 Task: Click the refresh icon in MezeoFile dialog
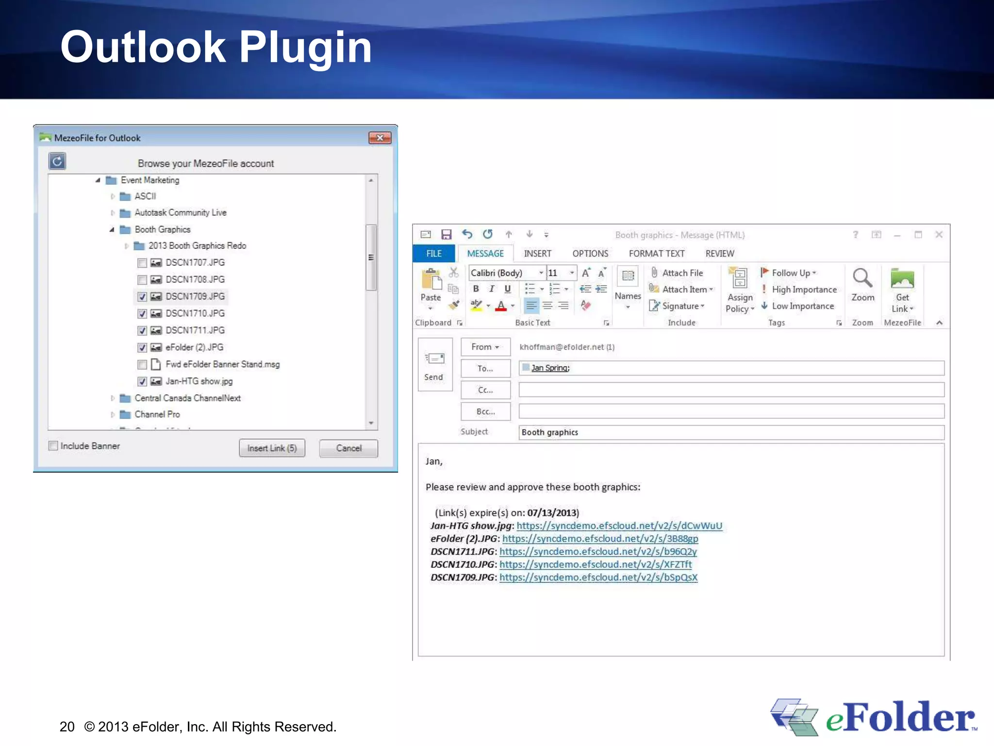click(x=57, y=161)
